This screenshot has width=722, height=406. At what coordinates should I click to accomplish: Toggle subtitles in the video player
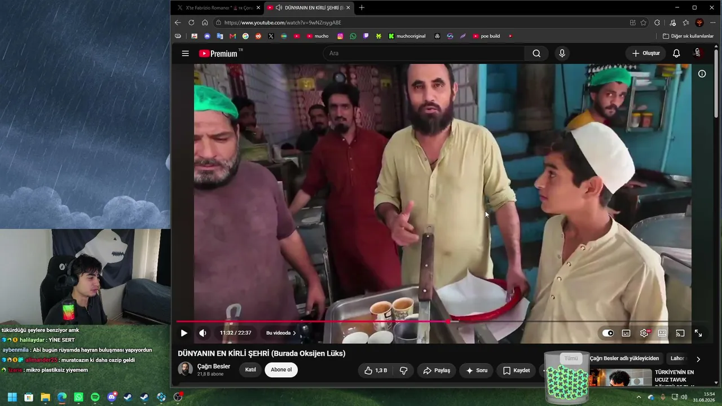[x=626, y=333]
